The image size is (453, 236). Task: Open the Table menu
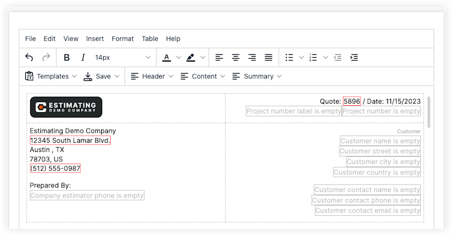150,39
